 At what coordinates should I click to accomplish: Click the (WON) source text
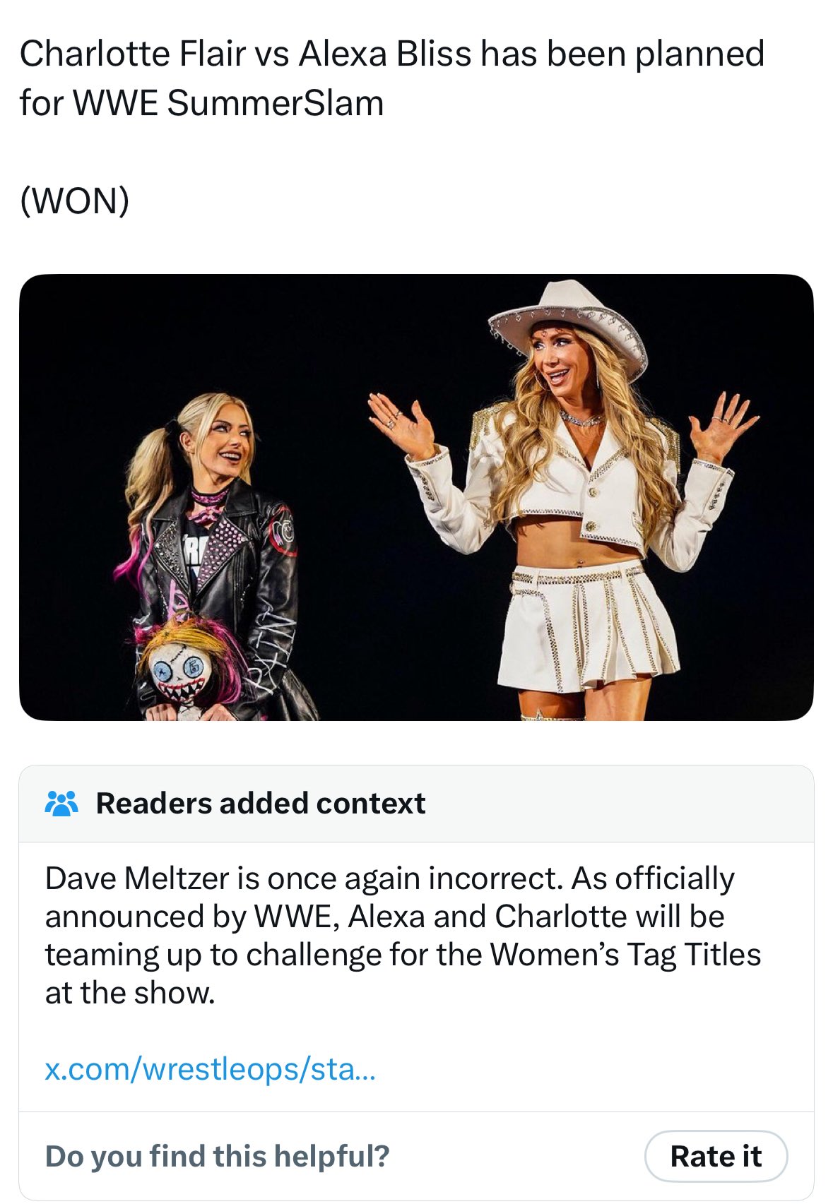coord(75,201)
